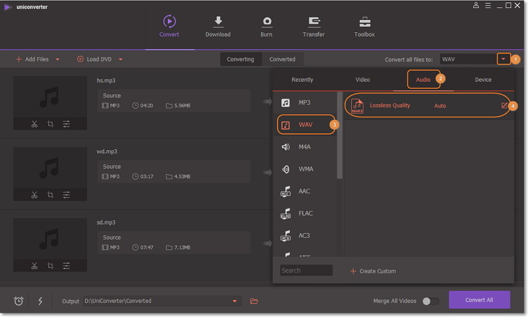Open the Burn section

pos(266,26)
